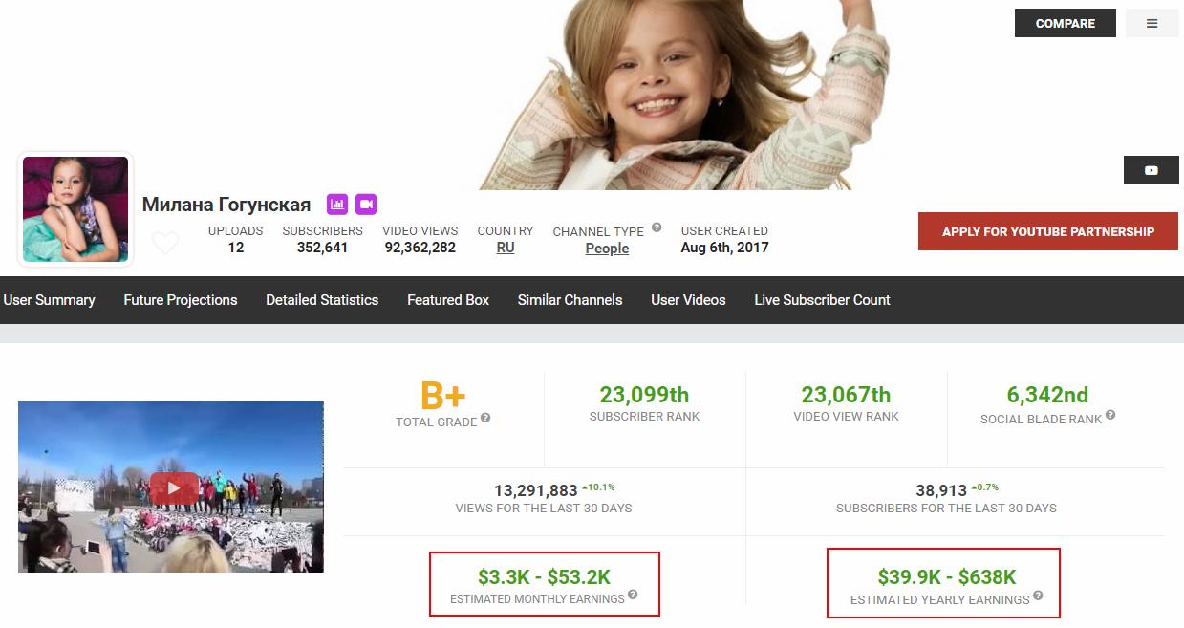Click the $3.3K - $53.2K monthly earnings
This screenshot has width=1184, height=628.
[545, 576]
